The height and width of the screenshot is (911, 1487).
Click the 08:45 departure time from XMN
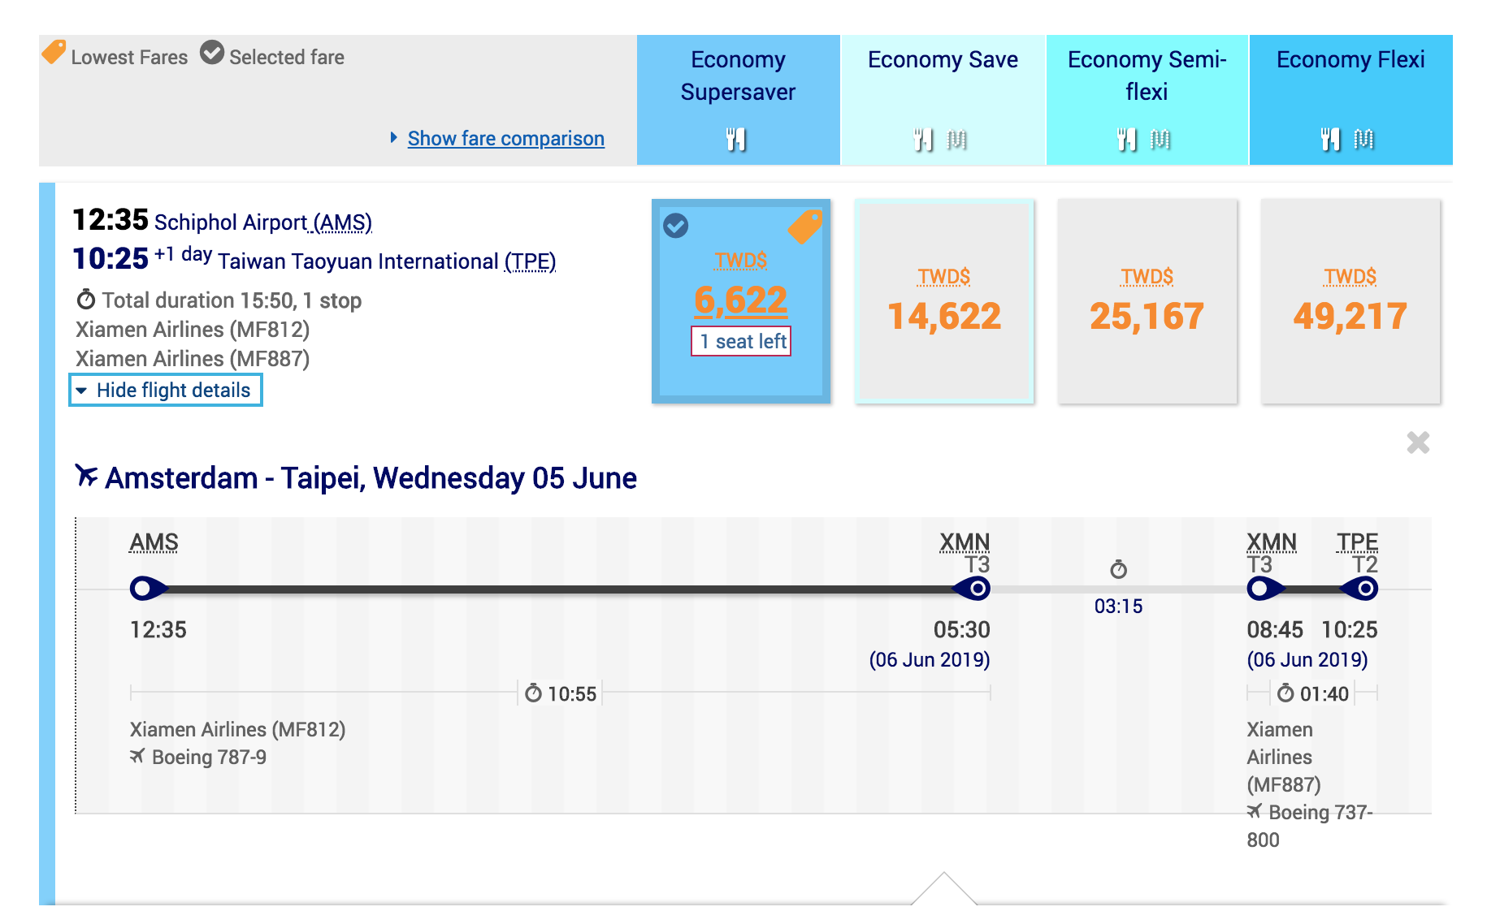point(1275,630)
